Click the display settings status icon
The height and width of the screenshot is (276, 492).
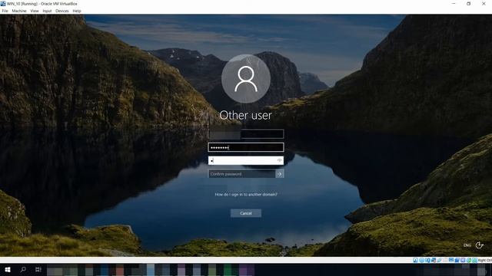(x=451, y=260)
